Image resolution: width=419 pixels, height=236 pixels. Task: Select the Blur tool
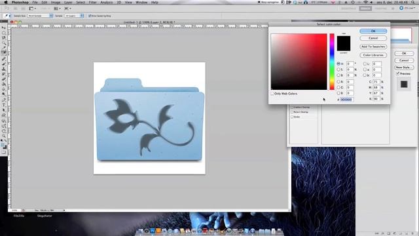tap(4, 89)
